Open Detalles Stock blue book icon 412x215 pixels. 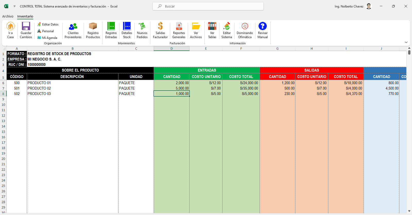127,26
